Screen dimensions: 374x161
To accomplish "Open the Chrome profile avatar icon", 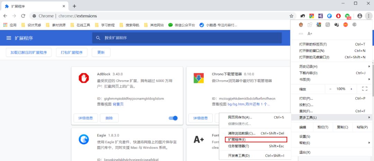I will coord(360,16).
